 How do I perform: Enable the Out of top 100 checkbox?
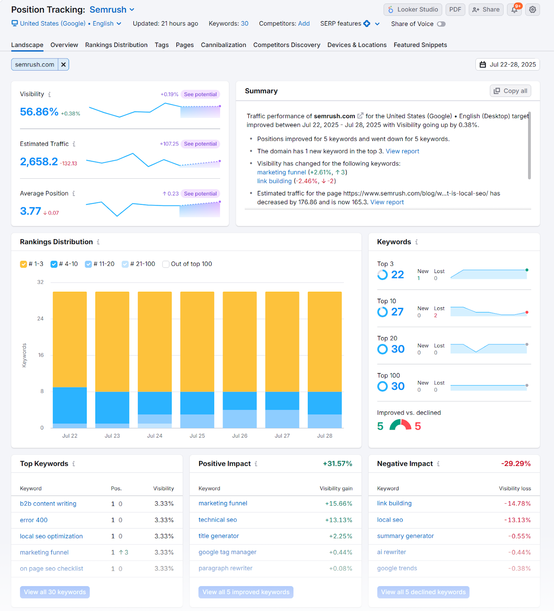166,264
